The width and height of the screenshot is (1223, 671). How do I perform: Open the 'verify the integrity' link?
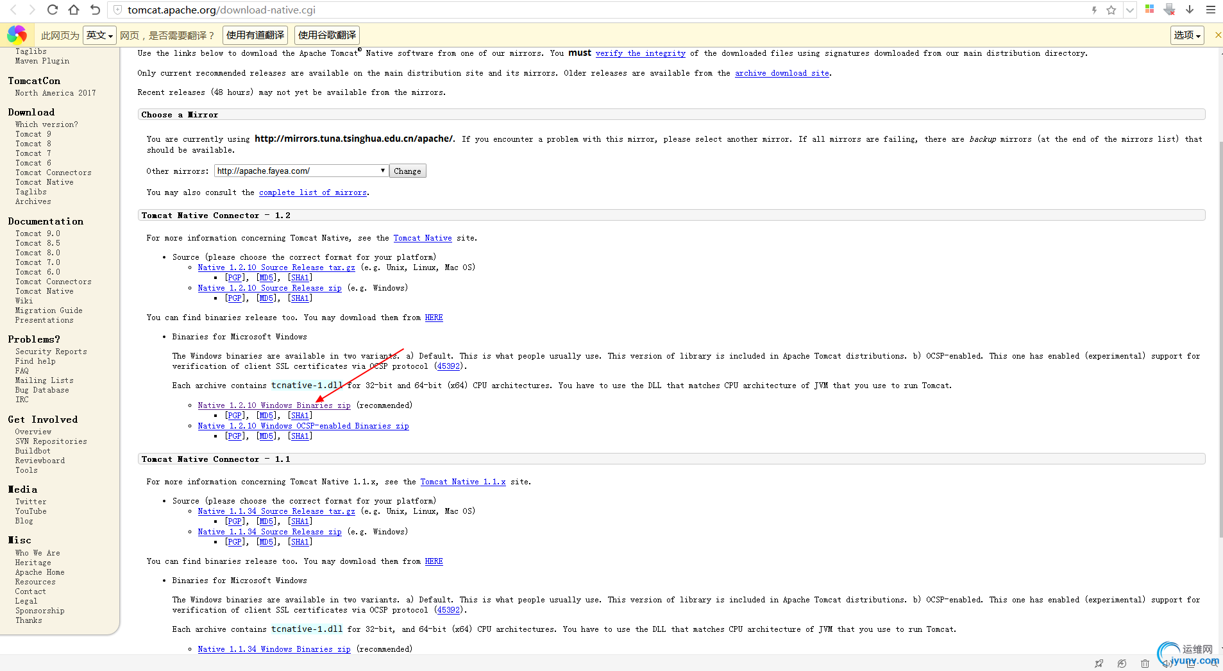(640, 53)
